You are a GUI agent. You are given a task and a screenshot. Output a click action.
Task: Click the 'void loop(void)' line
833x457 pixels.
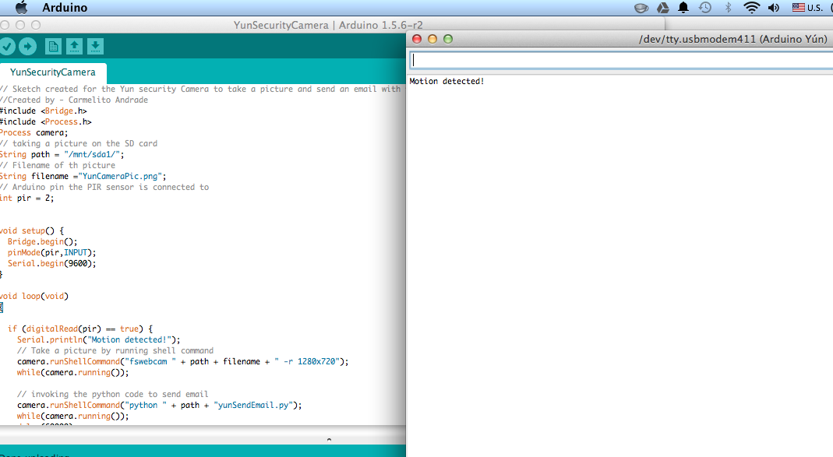tap(34, 296)
